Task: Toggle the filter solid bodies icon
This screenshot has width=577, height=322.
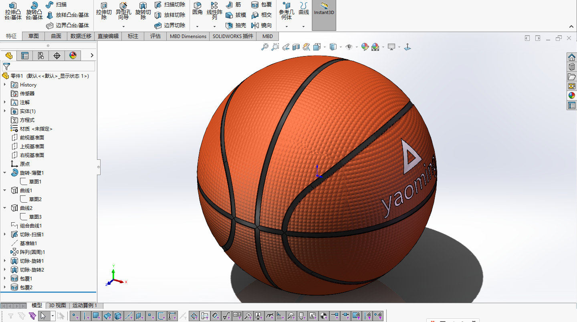Action: (x=118, y=316)
